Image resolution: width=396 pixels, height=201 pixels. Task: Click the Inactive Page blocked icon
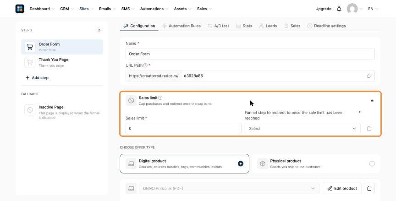point(30,110)
